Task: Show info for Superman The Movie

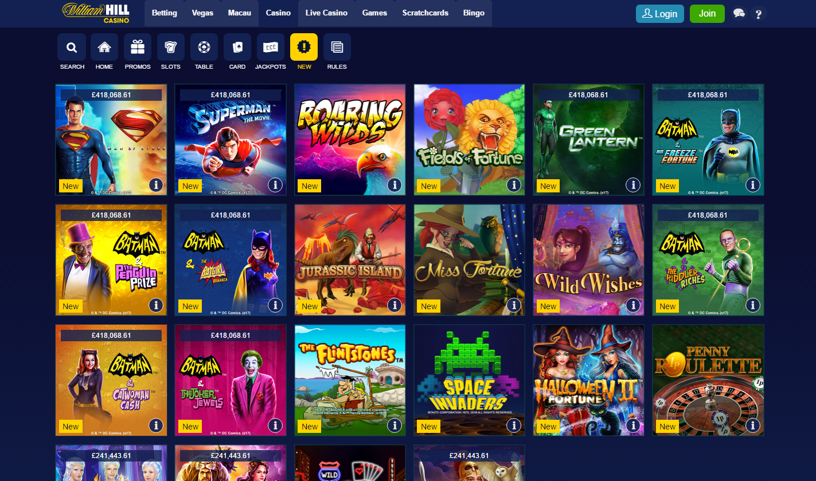Action: (x=275, y=185)
